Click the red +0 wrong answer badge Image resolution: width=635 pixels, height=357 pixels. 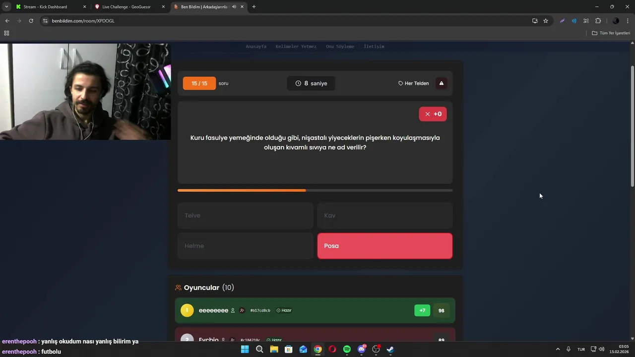[x=433, y=114]
